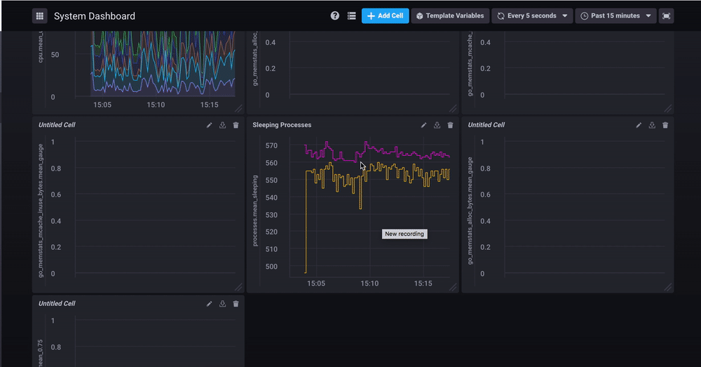Delete the mcache_inuse_bytes Untitled Cell
Viewport: 701px width, 367px height.
point(236,126)
